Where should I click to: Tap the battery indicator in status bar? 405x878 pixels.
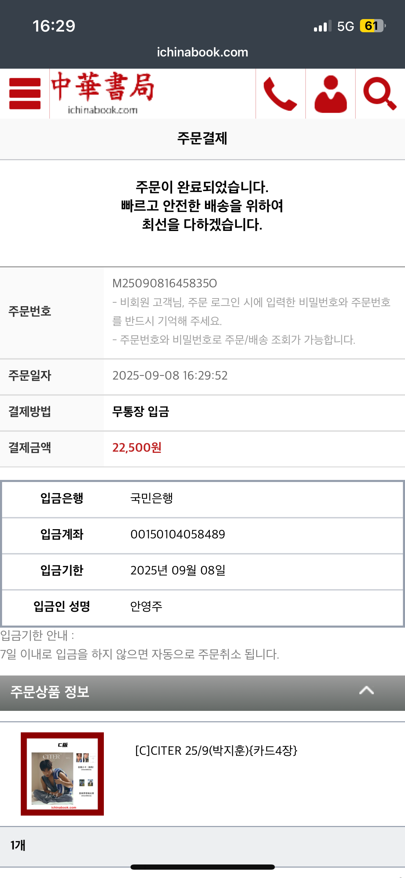pos(372,26)
